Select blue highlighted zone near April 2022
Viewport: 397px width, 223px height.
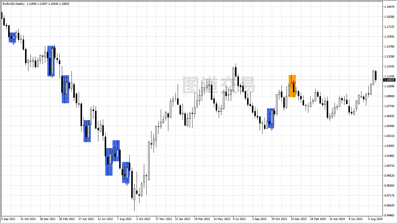(87, 131)
